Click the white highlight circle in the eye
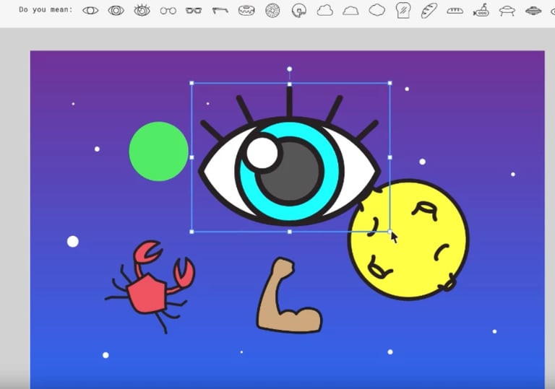Viewport: 555px width, 389px height. (262, 153)
